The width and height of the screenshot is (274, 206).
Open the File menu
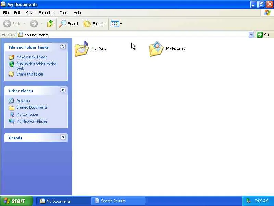tap(6, 13)
